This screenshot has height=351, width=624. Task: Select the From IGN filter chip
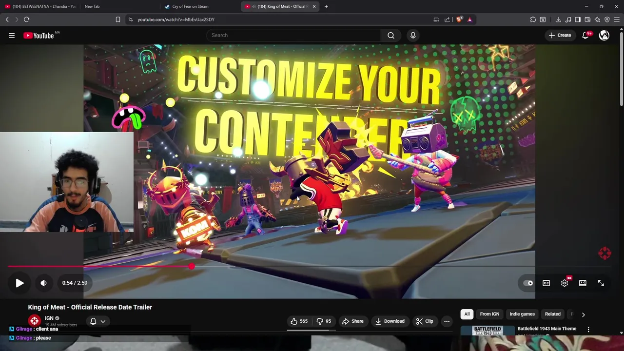(x=489, y=314)
